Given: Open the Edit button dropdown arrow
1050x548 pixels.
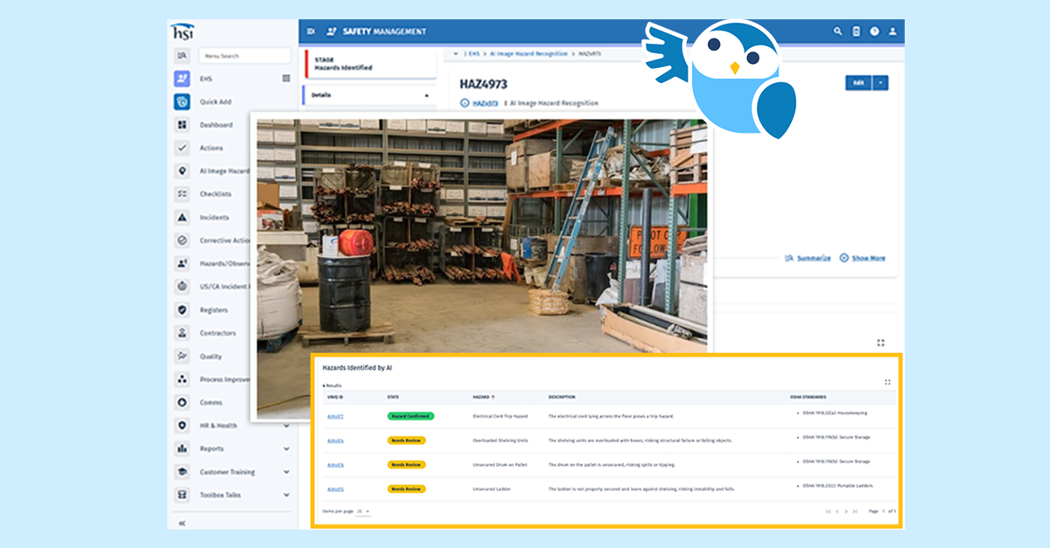Looking at the screenshot, I should pos(882,81).
